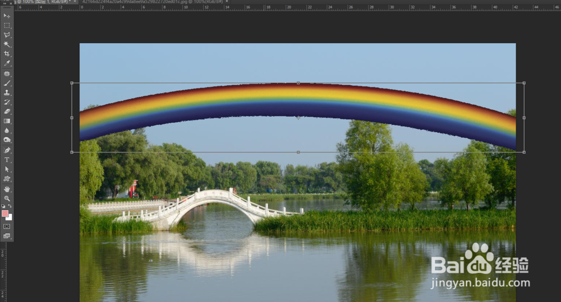561x302 pixels.
Task: Click the top-center transform handle
Action: pyautogui.click(x=298, y=83)
